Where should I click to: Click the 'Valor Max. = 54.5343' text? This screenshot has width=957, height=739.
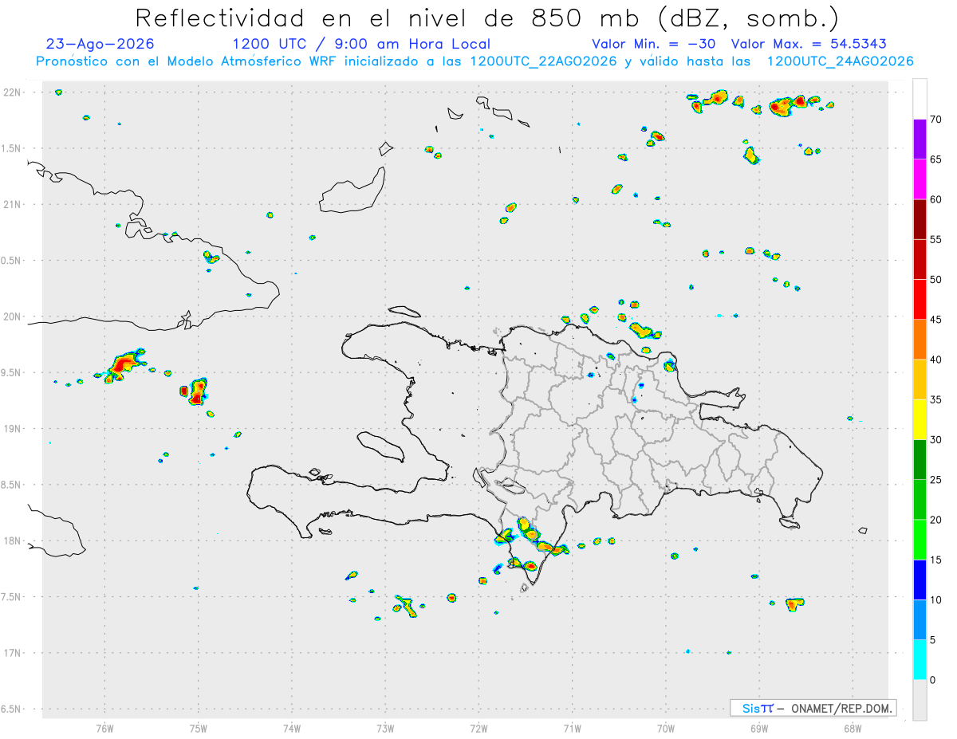pos(809,44)
